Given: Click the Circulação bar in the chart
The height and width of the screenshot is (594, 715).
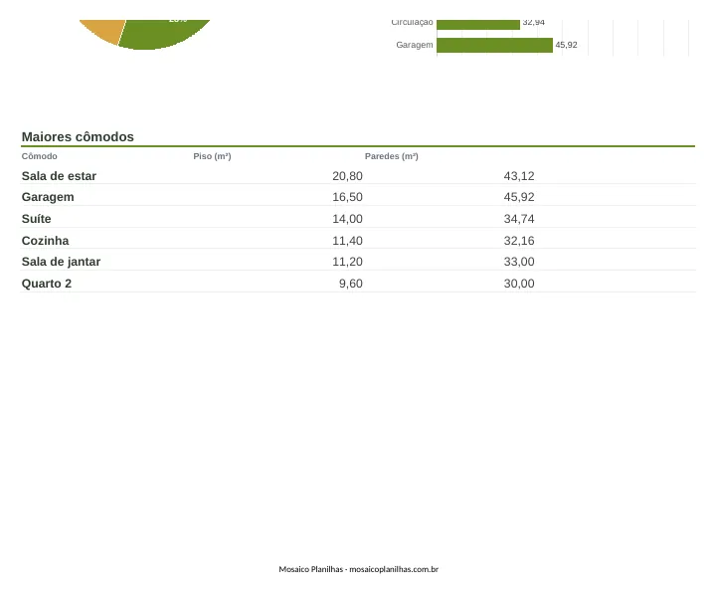Looking at the screenshot, I should pyautogui.click(x=478, y=25).
